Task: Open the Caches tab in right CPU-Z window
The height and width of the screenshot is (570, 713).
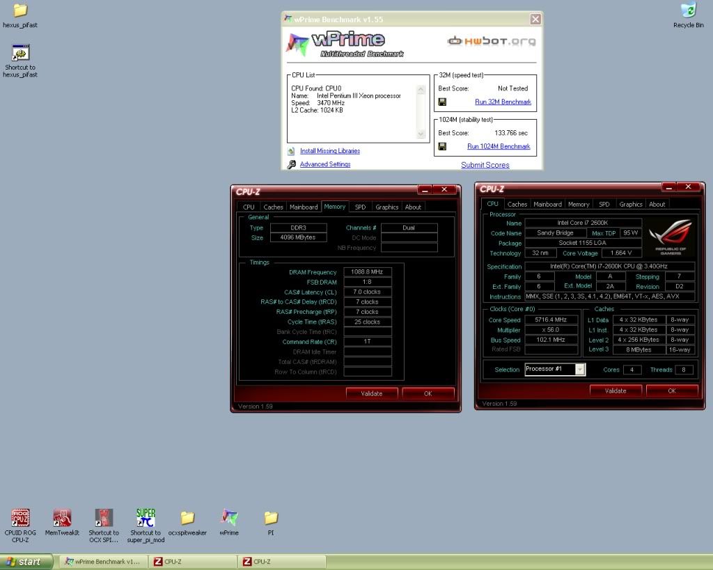Action: pos(517,204)
